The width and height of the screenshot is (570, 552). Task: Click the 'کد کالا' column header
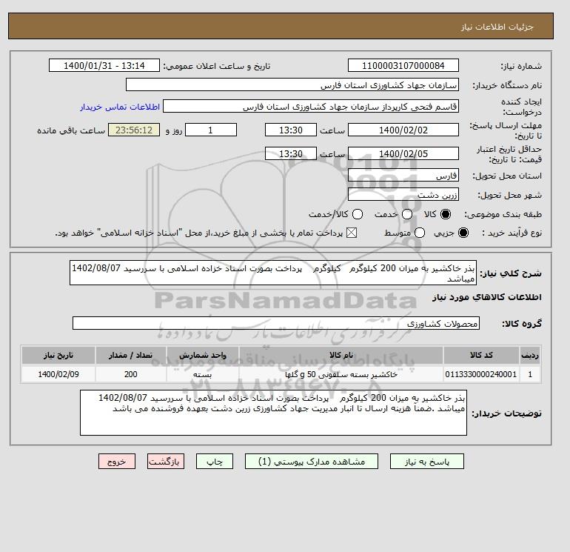[x=481, y=355]
